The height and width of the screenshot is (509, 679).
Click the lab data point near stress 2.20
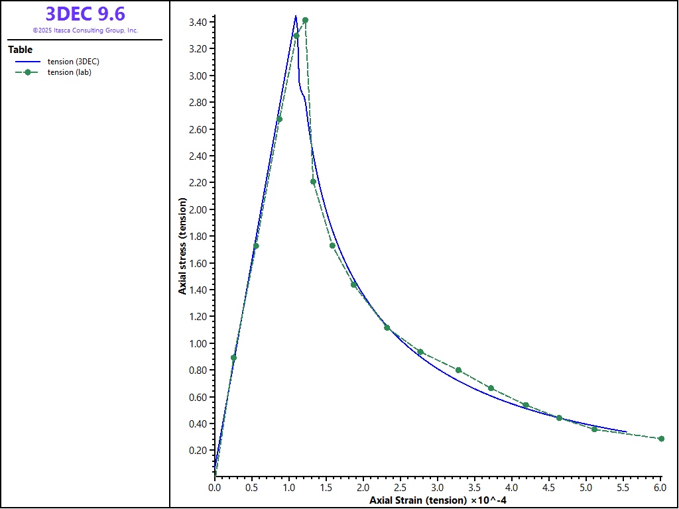coord(313,182)
